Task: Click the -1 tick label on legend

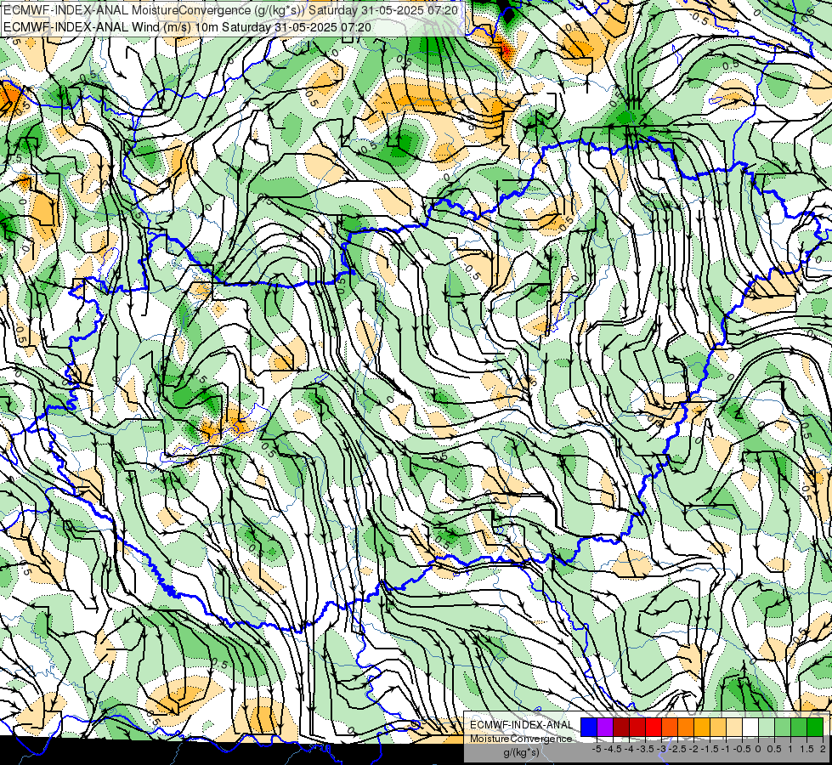Action: click(x=726, y=749)
